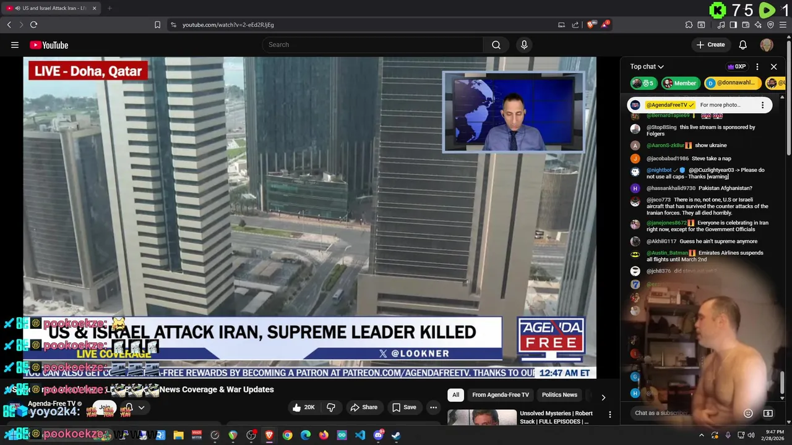Open the account avatar menu
The image size is (792, 445).
point(767,44)
